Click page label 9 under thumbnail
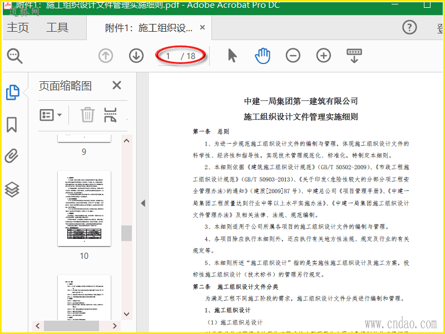Image resolution: width=445 pixels, height=334 pixels. point(84,151)
